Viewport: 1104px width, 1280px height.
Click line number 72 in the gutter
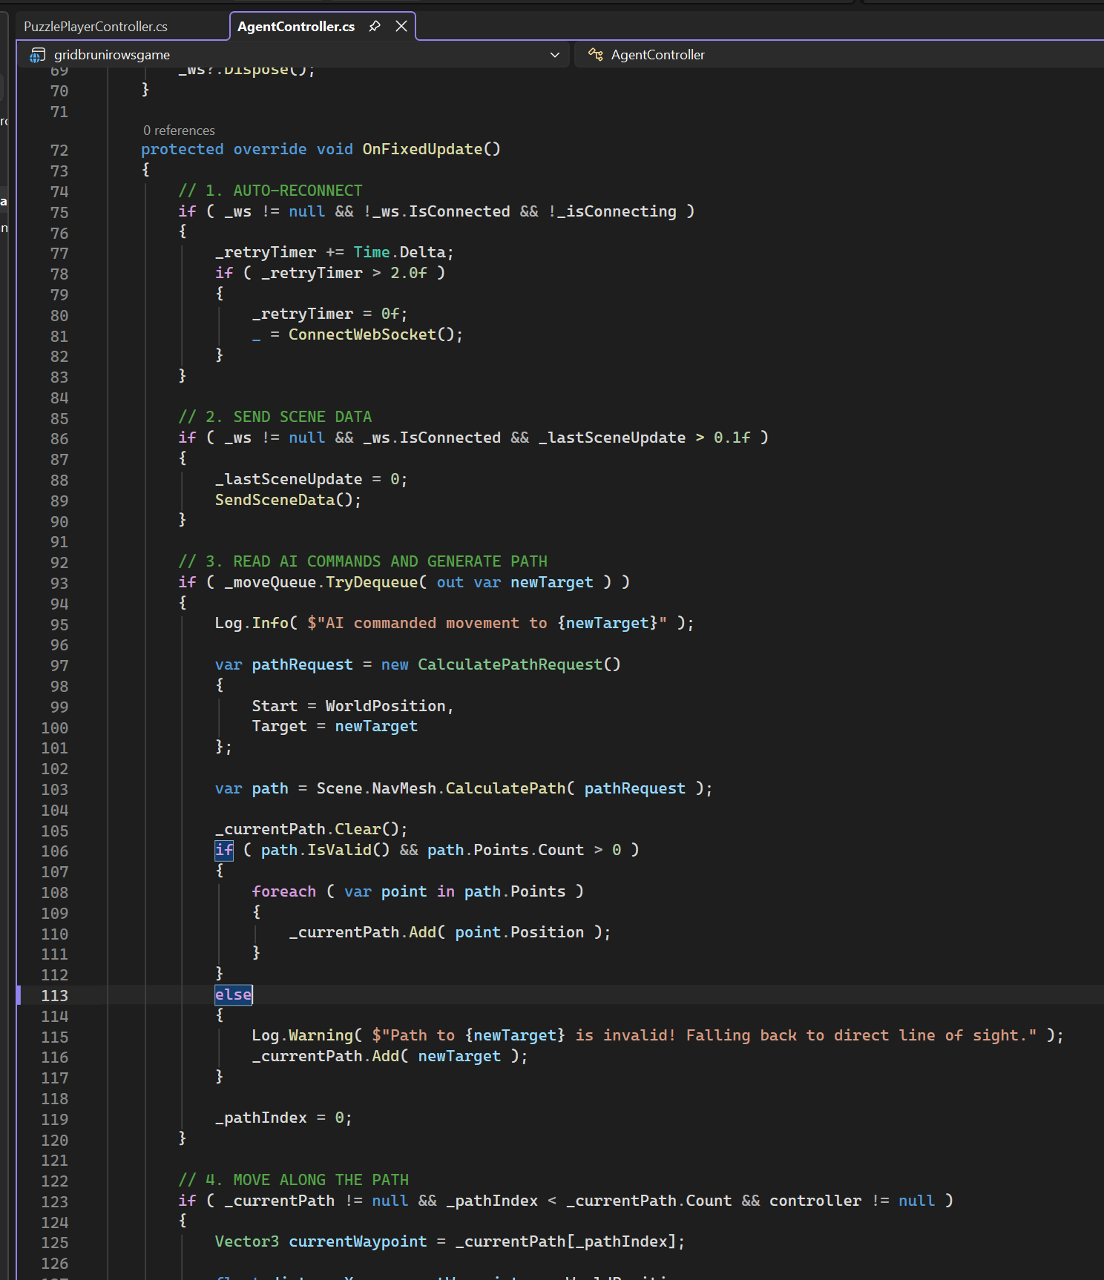pos(59,151)
